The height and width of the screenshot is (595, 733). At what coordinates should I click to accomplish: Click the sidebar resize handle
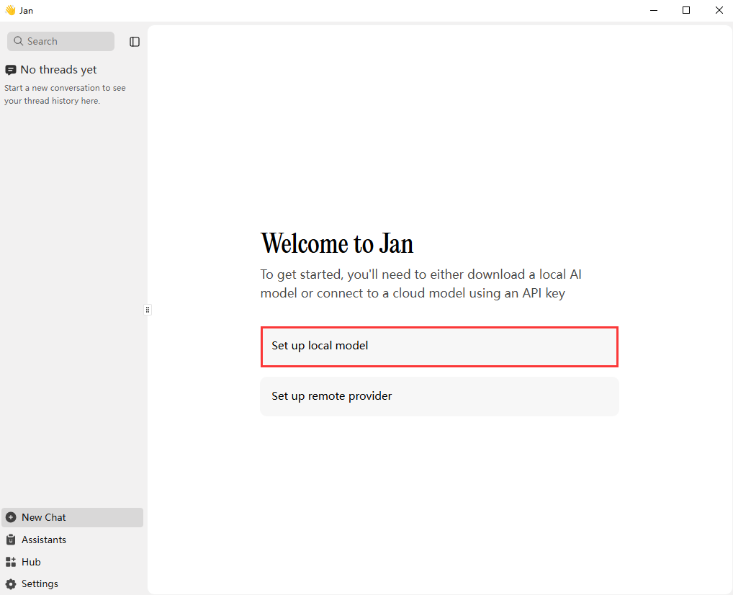[148, 310]
